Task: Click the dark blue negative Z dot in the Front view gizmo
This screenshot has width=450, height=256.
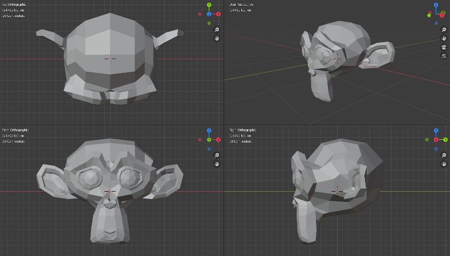Action: pyautogui.click(x=209, y=148)
